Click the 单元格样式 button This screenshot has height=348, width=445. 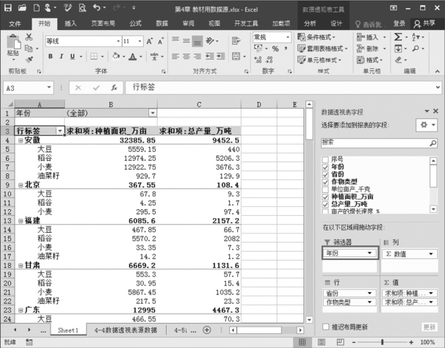[x=319, y=60]
